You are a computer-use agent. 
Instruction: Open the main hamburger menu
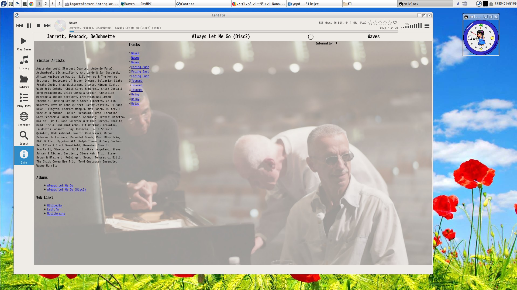[x=427, y=26]
